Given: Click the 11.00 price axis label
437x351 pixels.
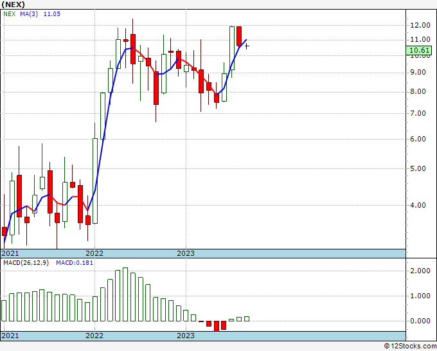Looking at the screenshot, I should coord(420,40).
